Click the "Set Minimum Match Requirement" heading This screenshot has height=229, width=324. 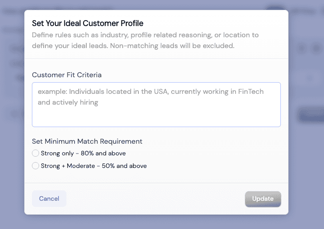tap(87, 141)
